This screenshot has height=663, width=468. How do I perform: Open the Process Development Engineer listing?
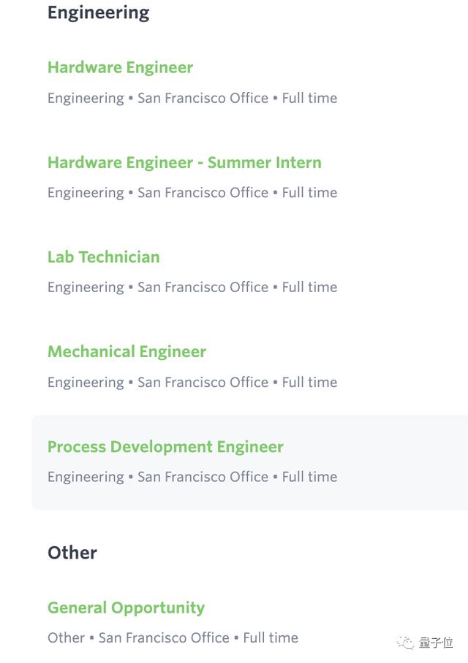coord(165,448)
